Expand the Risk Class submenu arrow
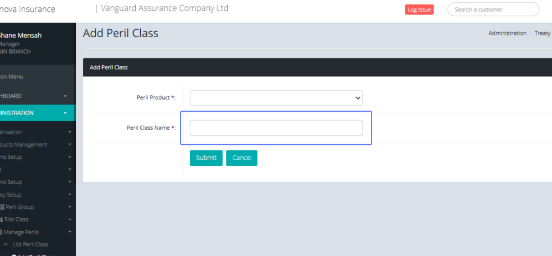This screenshot has height=256, width=552. pyautogui.click(x=69, y=220)
